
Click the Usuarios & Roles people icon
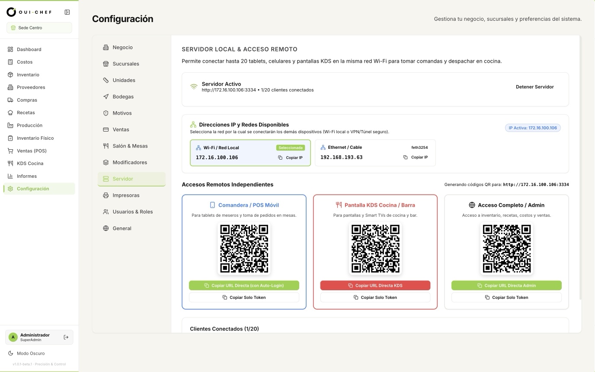(x=106, y=212)
